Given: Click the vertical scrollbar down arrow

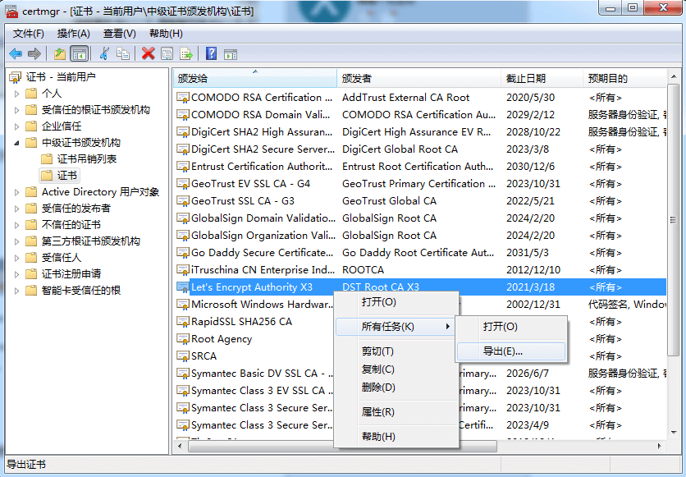Looking at the screenshot, I should pos(674,433).
